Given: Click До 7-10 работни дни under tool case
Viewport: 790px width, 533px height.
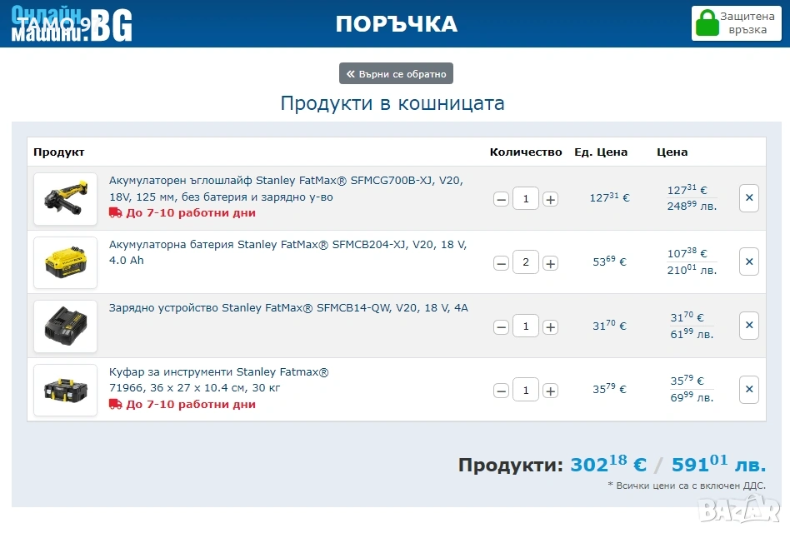Looking at the screenshot, I should pyautogui.click(x=191, y=404).
